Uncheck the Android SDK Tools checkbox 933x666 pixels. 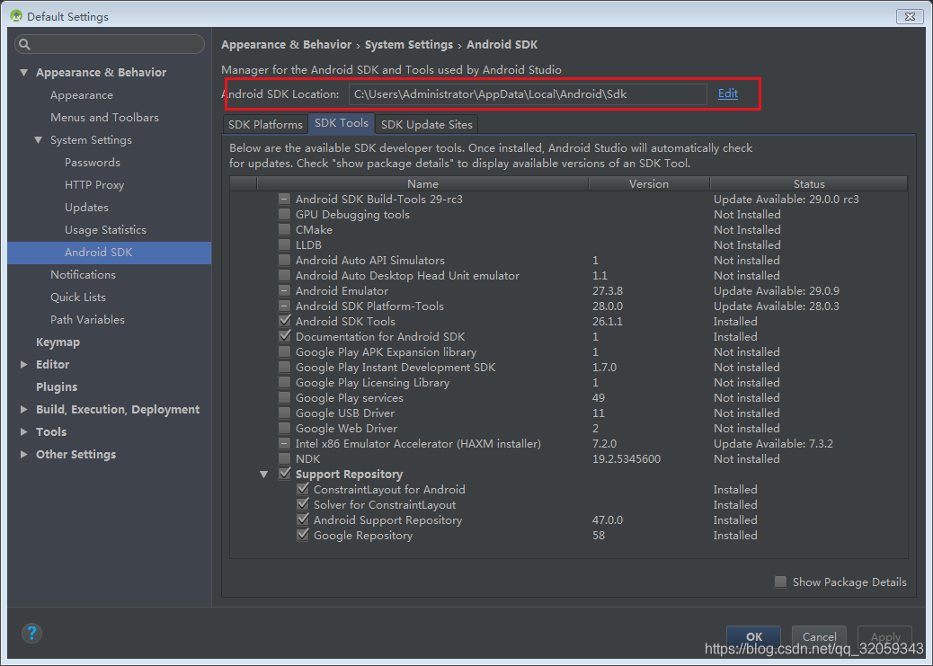tap(284, 321)
